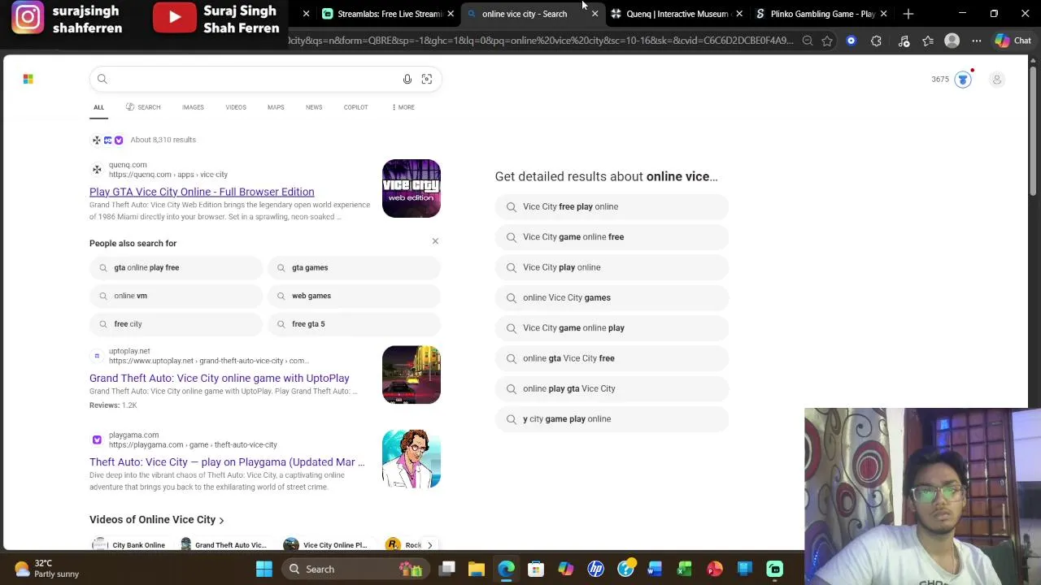This screenshot has width=1041, height=585.
Task: Select free gta 5 related search
Action: click(x=354, y=324)
